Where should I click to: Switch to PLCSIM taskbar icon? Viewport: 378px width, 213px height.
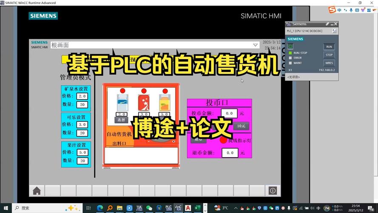click(x=168, y=208)
